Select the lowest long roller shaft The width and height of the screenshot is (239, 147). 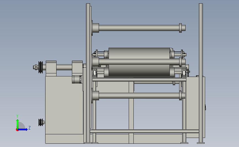139,96
